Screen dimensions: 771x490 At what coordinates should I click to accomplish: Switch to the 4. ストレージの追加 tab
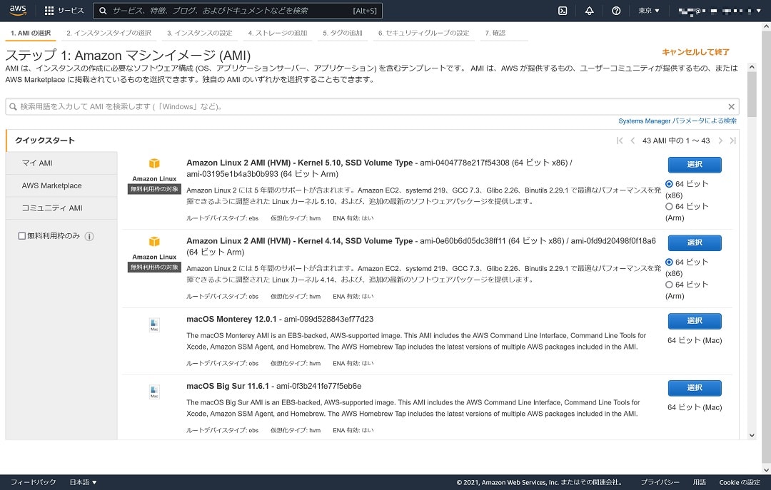277,33
